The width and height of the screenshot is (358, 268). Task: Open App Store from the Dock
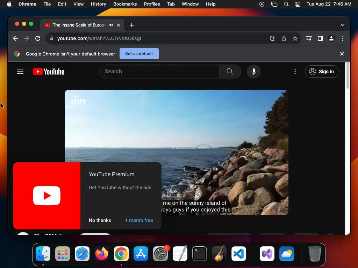click(141, 254)
